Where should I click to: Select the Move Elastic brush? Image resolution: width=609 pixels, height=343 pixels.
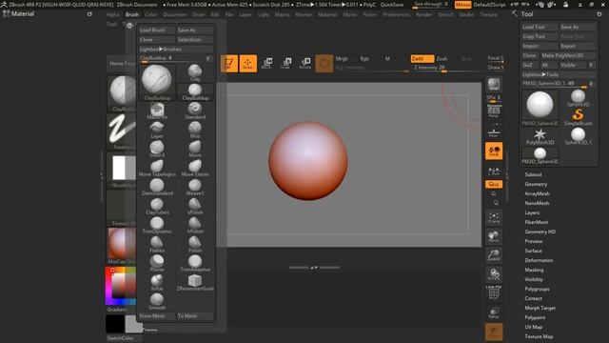(195, 168)
